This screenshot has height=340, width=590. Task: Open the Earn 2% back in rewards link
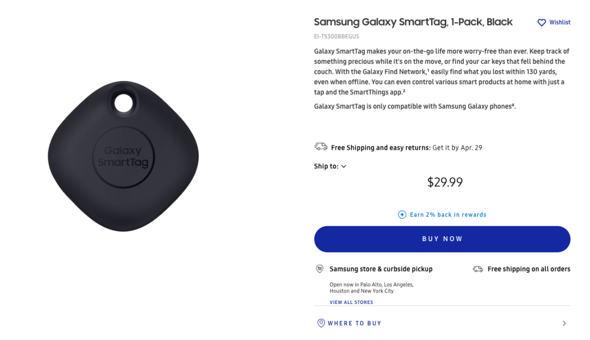click(x=448, y=215)
